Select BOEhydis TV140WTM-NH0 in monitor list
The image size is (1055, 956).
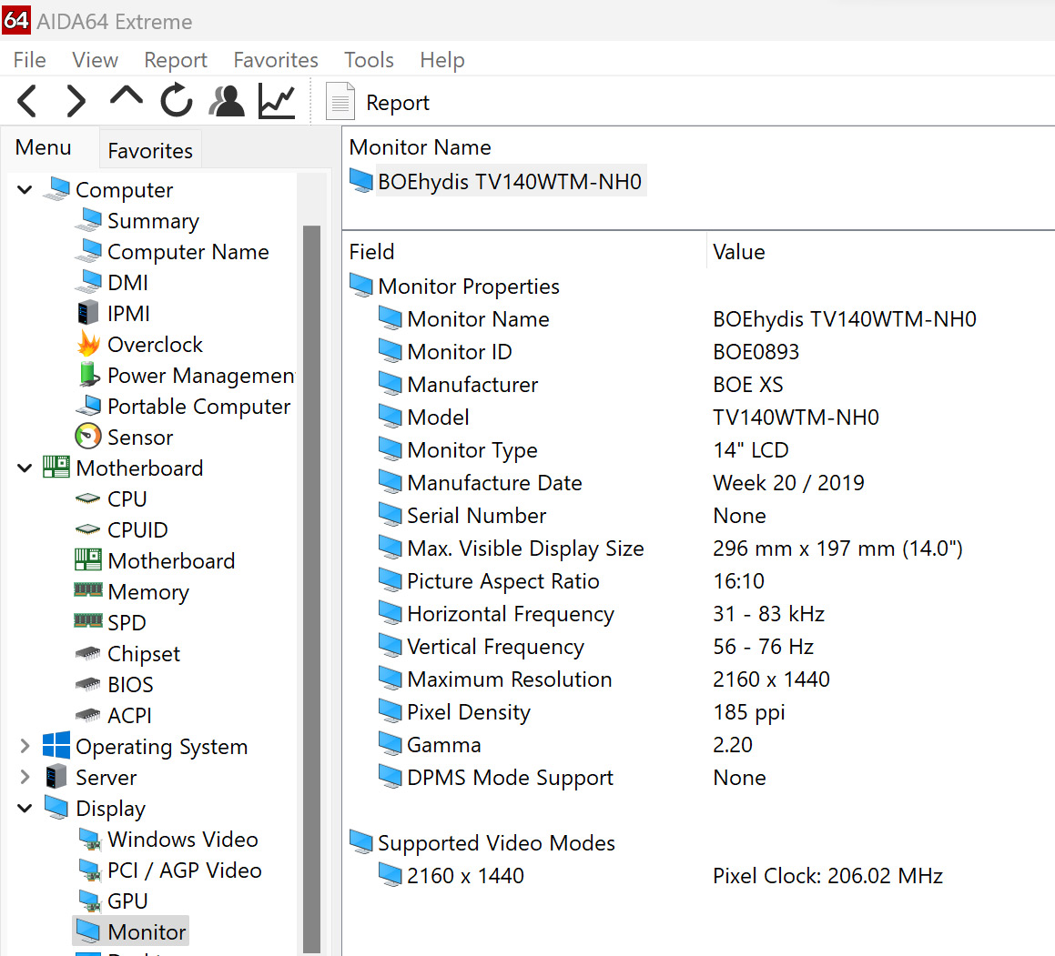497,181
